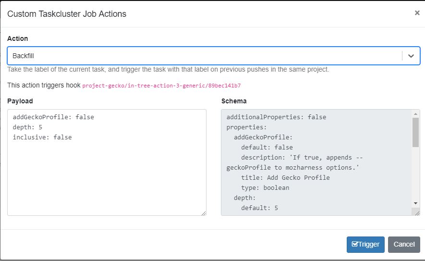Place cursor on 'addGeckoProfile: false' payload line
Image resolution: width=425 pixels, height=261 pixels.
click(53, 117)
